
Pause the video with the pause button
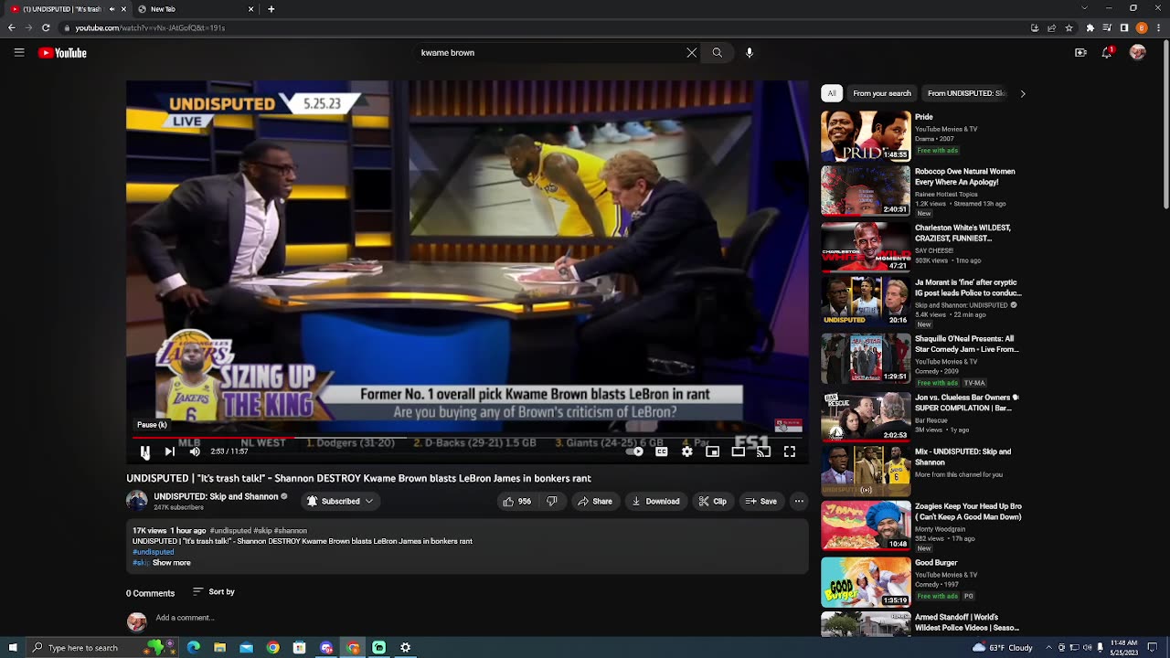[x=144, y=451]
